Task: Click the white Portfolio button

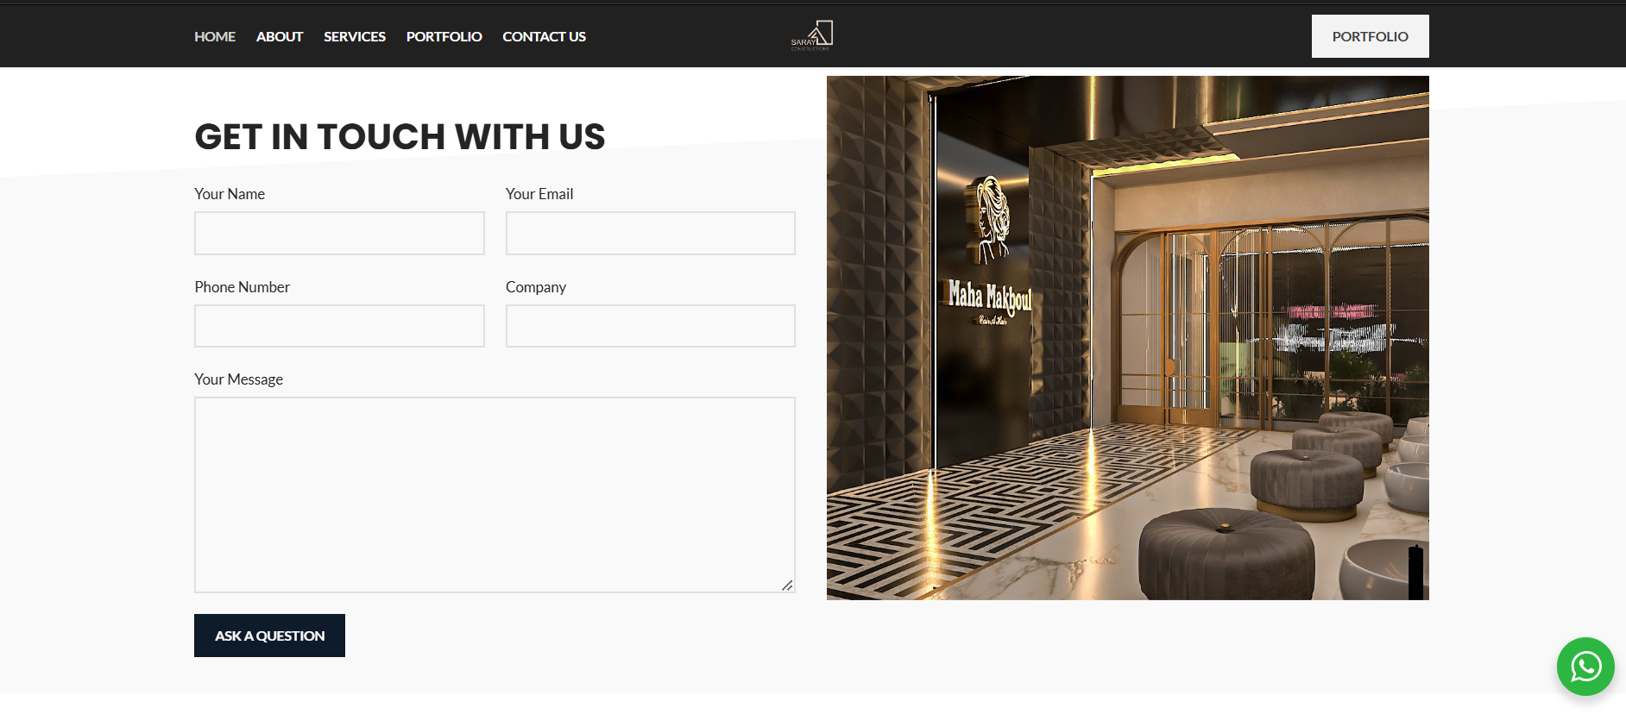Action: (x=1370, y=36)
